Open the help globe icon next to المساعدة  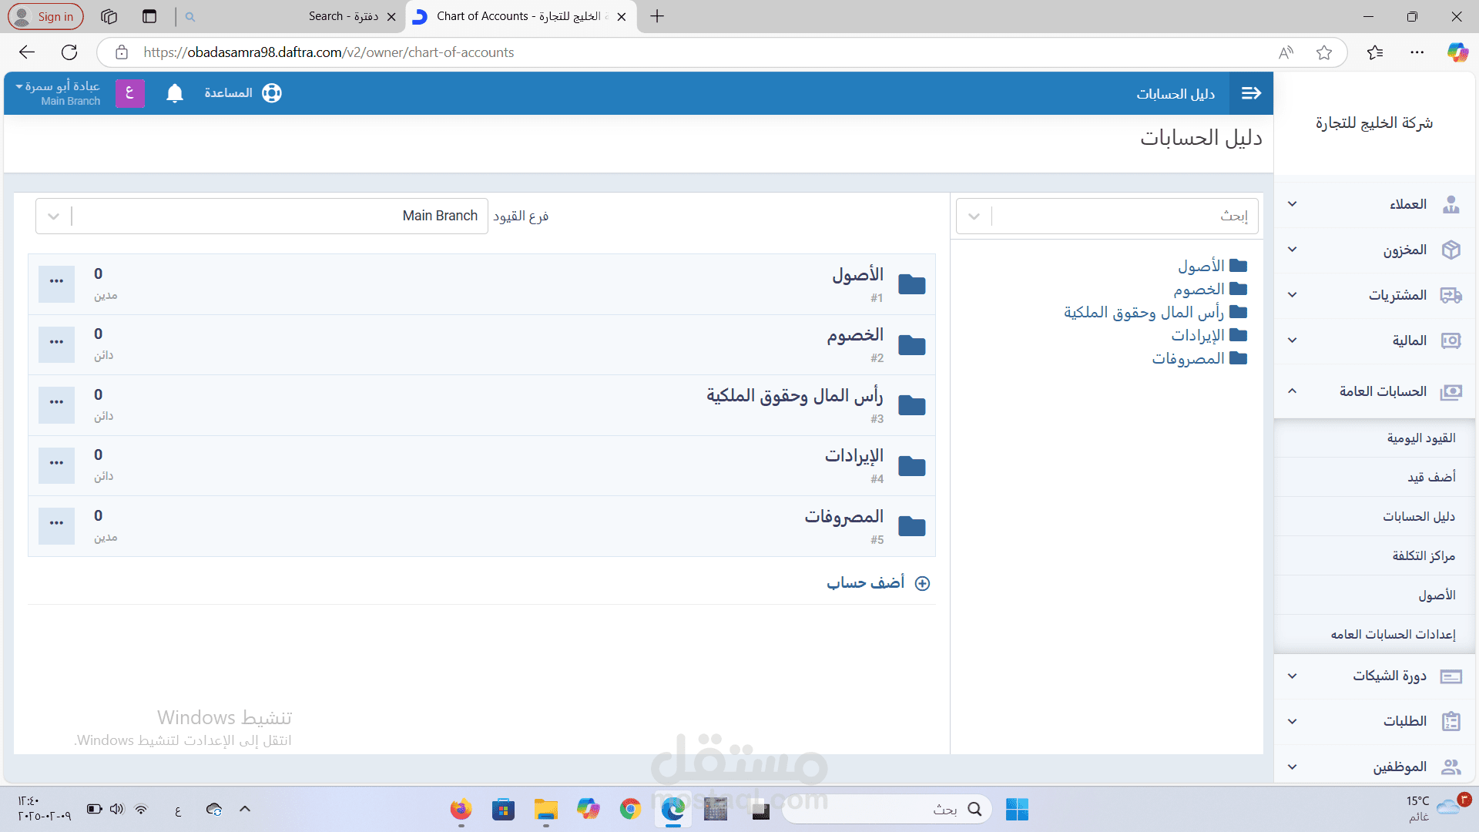(x=271, y=92)
